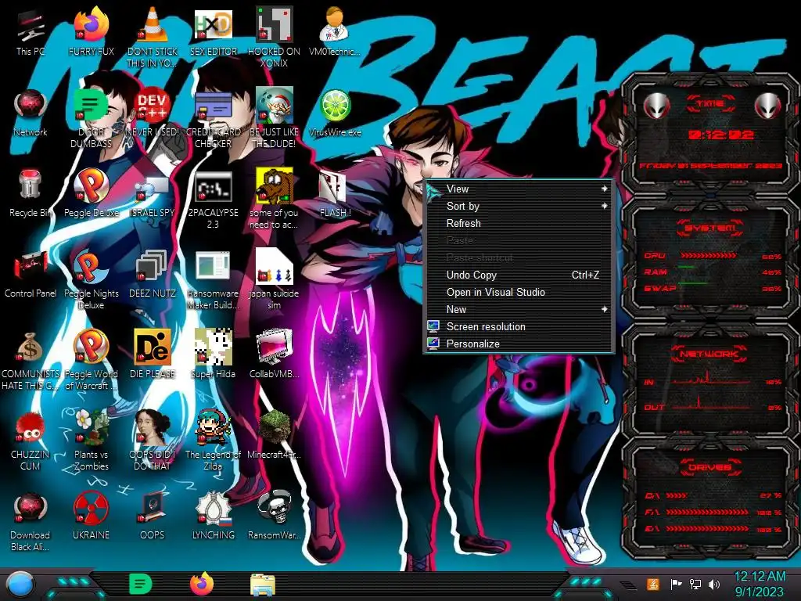
Task: Open the OOPS desktop shortcut
Action: point(153,515)
